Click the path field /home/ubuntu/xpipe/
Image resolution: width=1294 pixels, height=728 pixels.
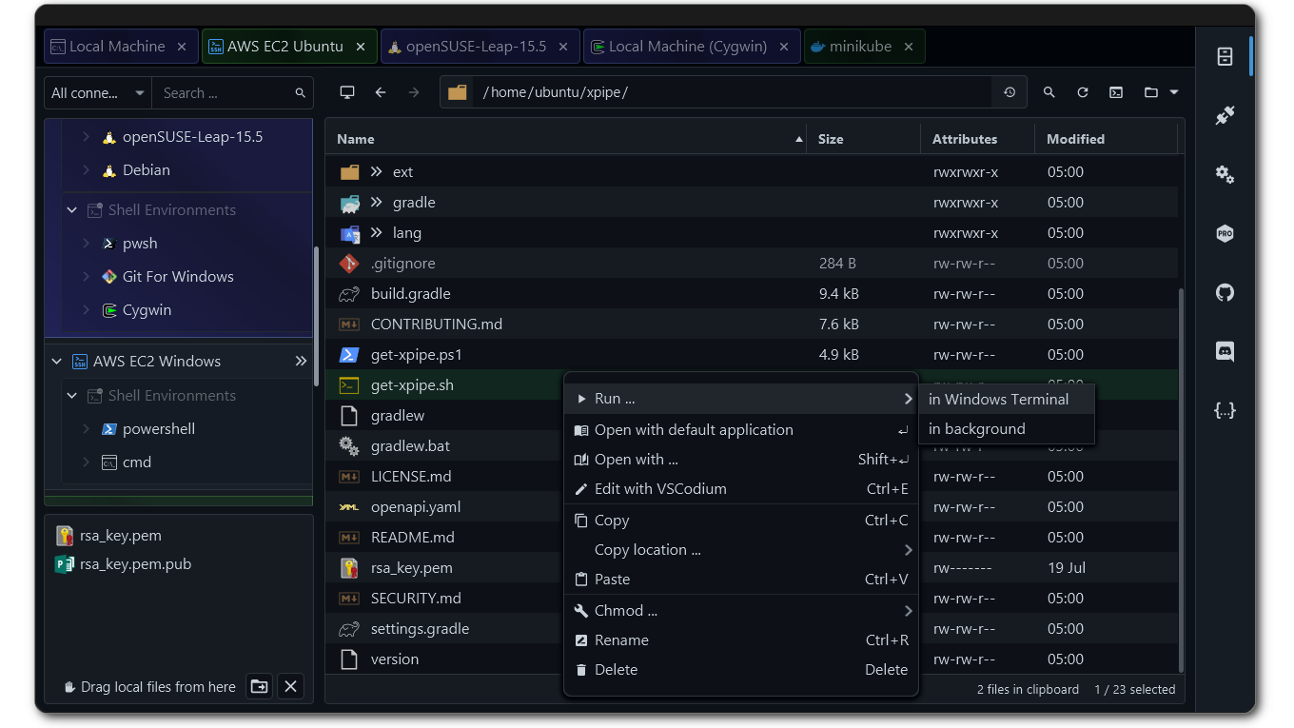point(733,92)
